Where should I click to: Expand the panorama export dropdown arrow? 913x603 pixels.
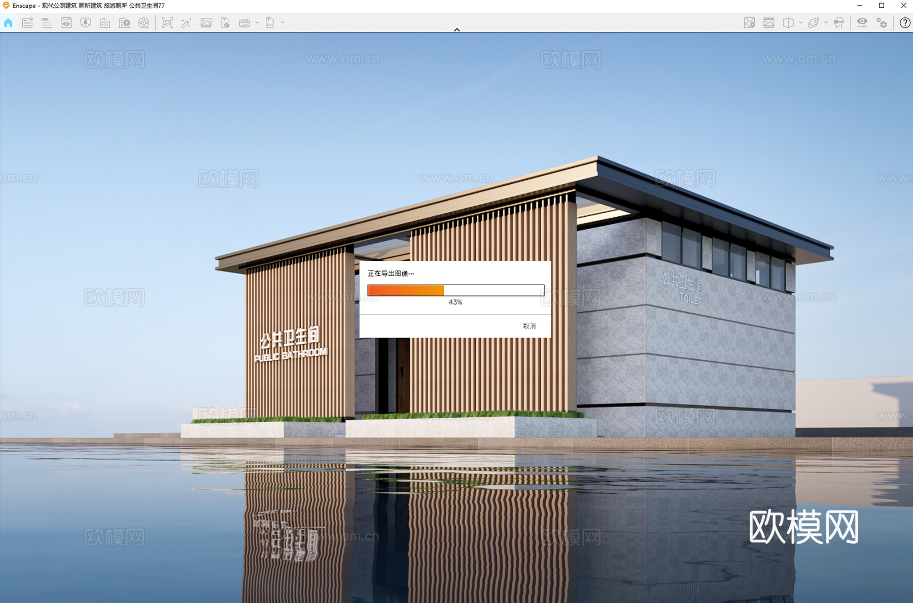[x=257, y=23]
